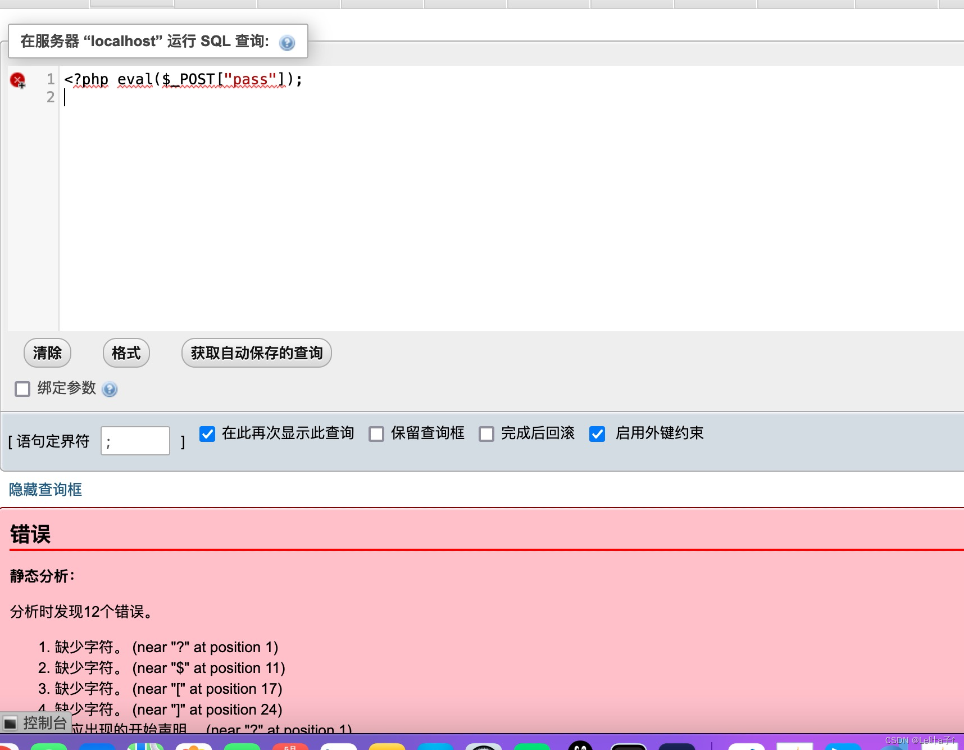Uncheck 在此再次显示此查询 option
The height and width of the screenshot is (750, 964).
point(207,434)
